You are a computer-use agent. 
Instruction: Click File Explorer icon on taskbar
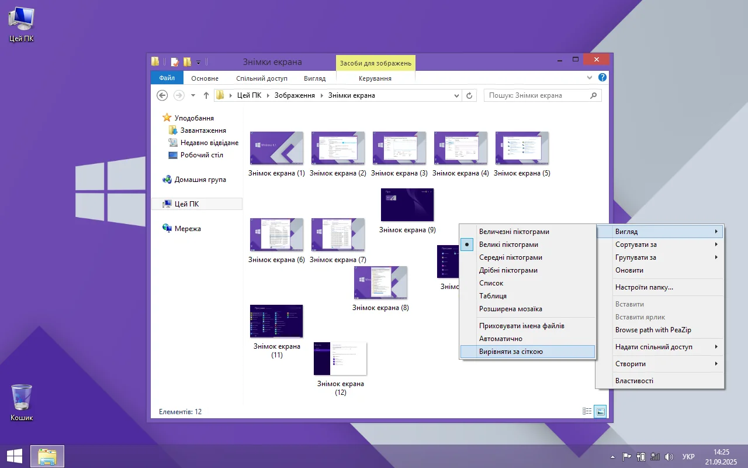[x=47, y=456]
